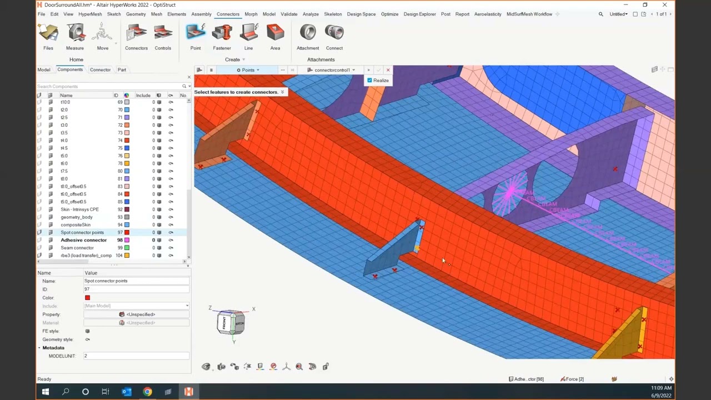Select the Line connector tool
This screenshot has height=400, width=711.
point(248,37)
